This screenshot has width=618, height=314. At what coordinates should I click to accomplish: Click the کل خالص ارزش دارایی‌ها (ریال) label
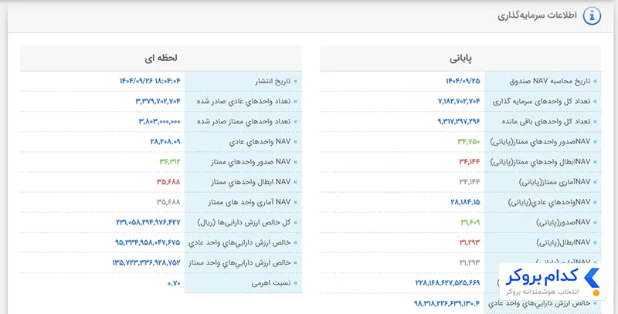244,222
